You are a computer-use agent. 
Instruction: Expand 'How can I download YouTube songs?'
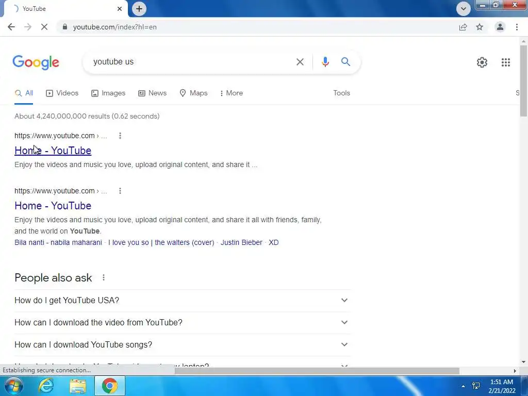pyautogui.click(x=183, y=345)
